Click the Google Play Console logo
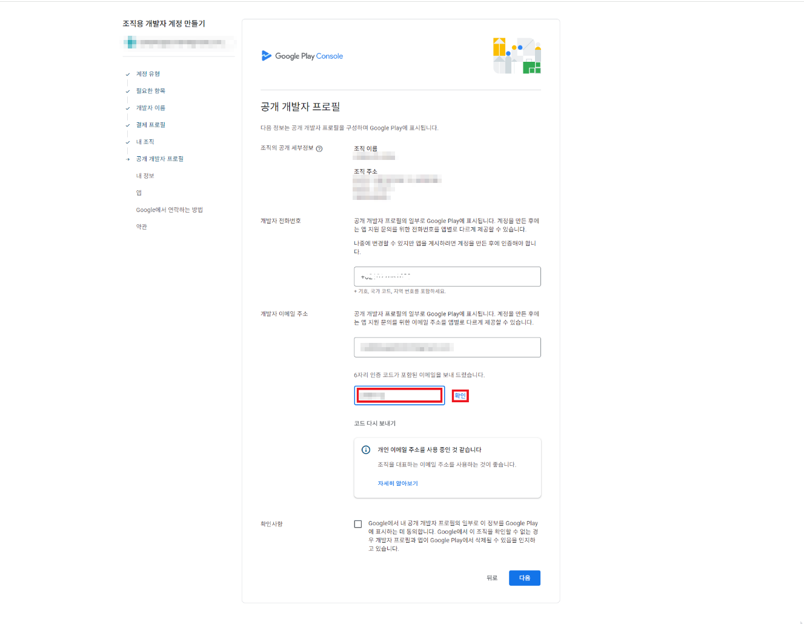This screenshot has width=804, height=624. pyautogui.click(x=302, y=56)
